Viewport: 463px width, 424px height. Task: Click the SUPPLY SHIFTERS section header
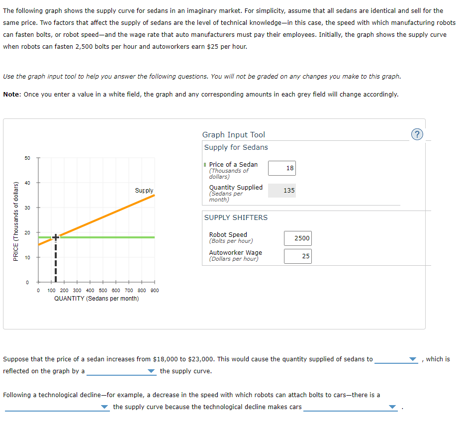[x=236, y=217]
